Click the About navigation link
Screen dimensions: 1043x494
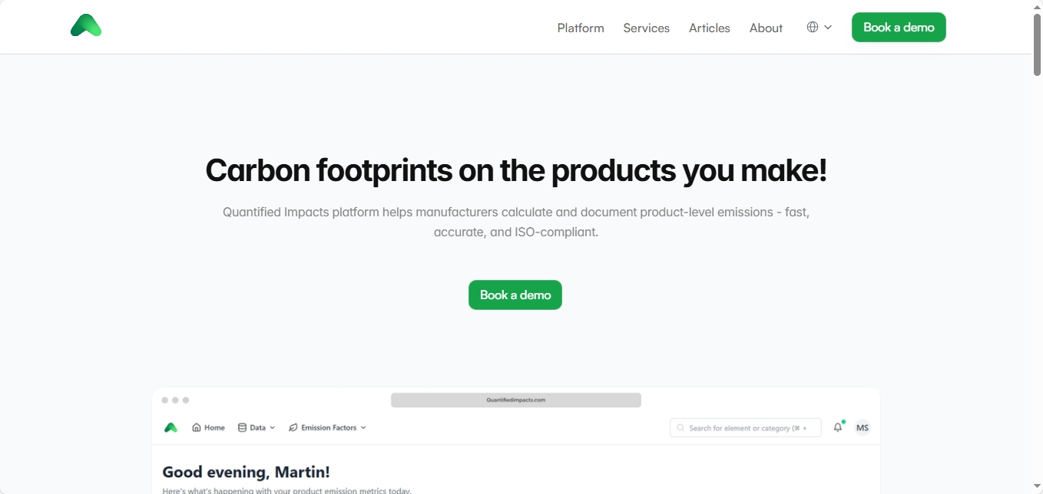click(766, 28)
